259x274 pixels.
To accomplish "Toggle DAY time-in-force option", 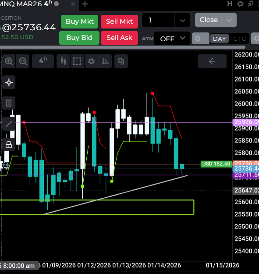I will (x=220, y=39).
